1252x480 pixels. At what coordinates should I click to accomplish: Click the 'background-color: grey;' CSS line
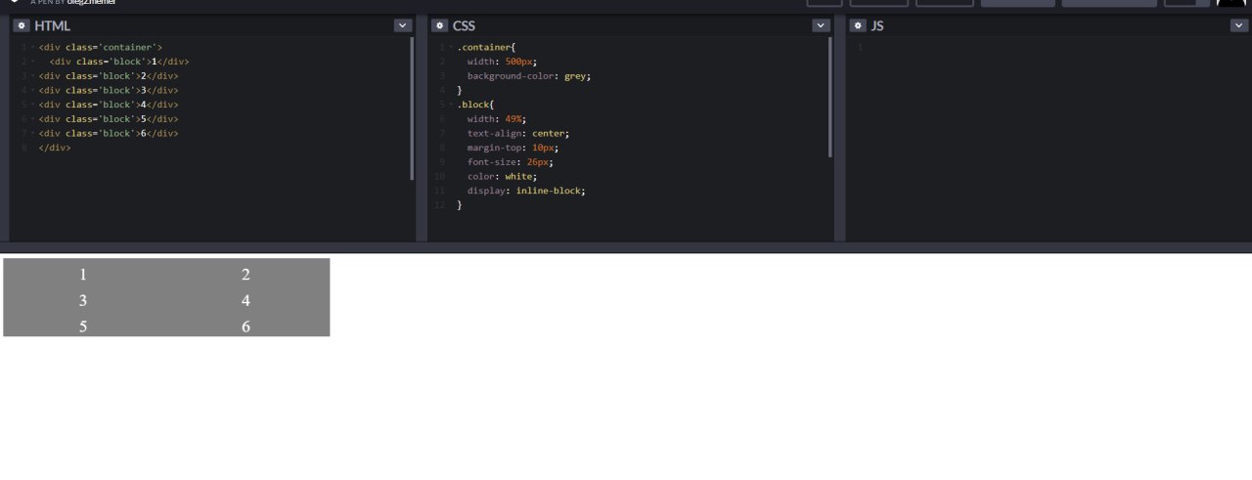click(529, 75)
